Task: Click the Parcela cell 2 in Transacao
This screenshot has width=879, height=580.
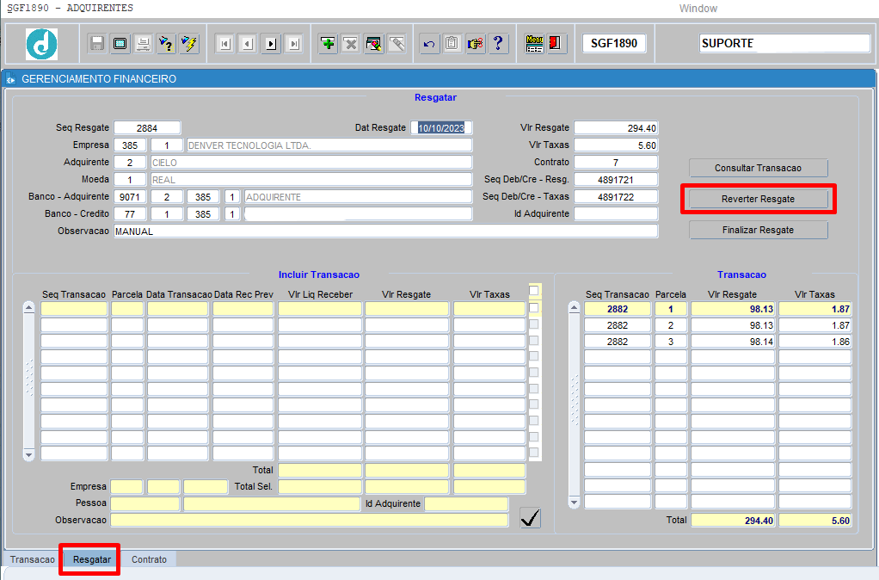Action: 671,325
